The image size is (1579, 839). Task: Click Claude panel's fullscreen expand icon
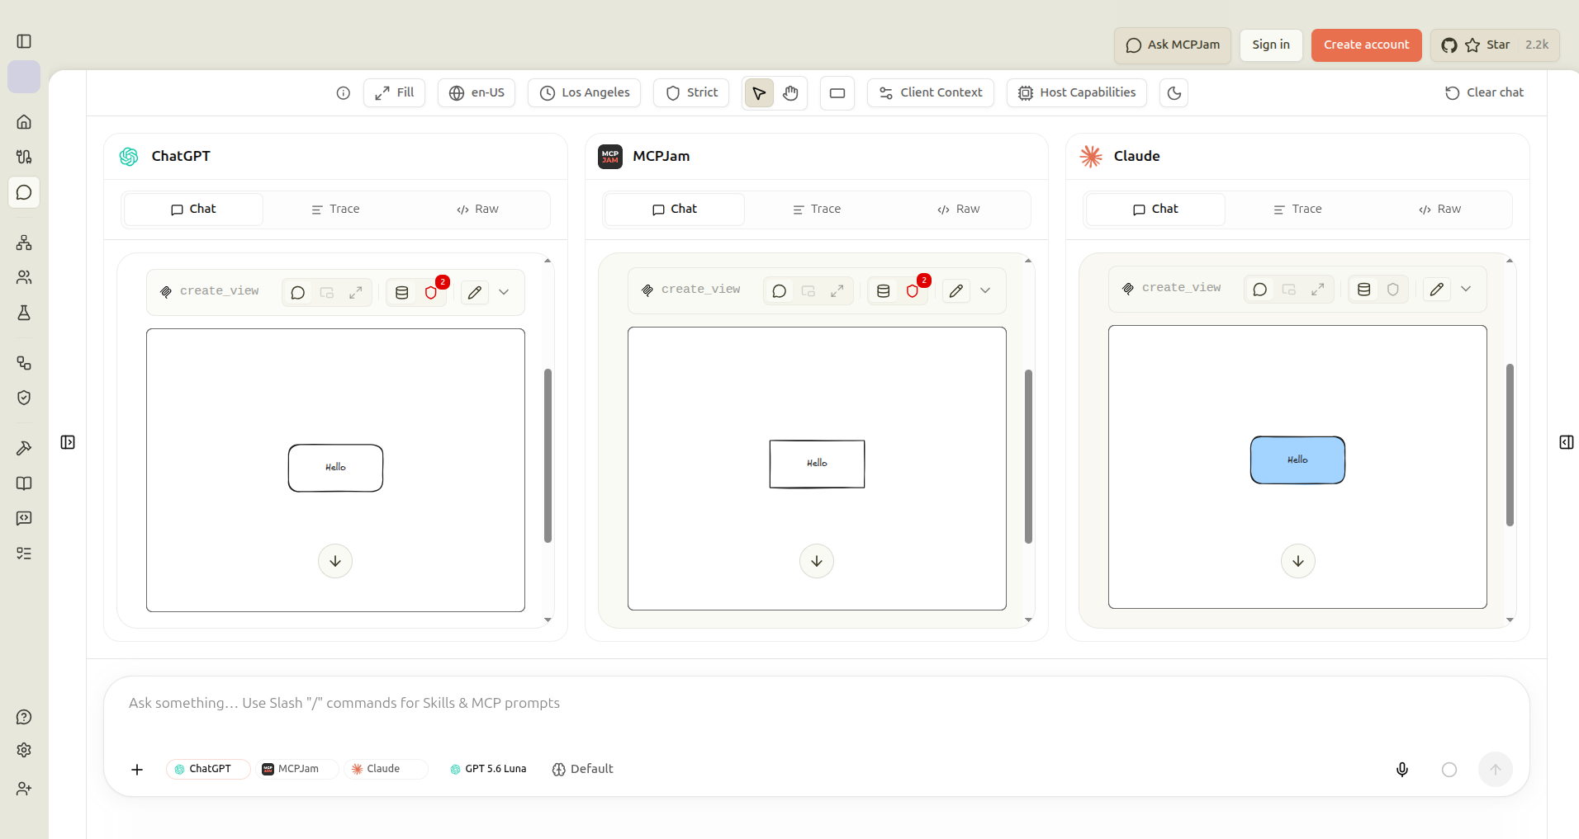coord(1318,290)
